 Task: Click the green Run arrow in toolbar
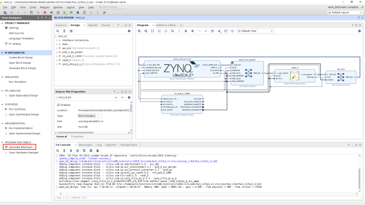(x=64, y=12)
